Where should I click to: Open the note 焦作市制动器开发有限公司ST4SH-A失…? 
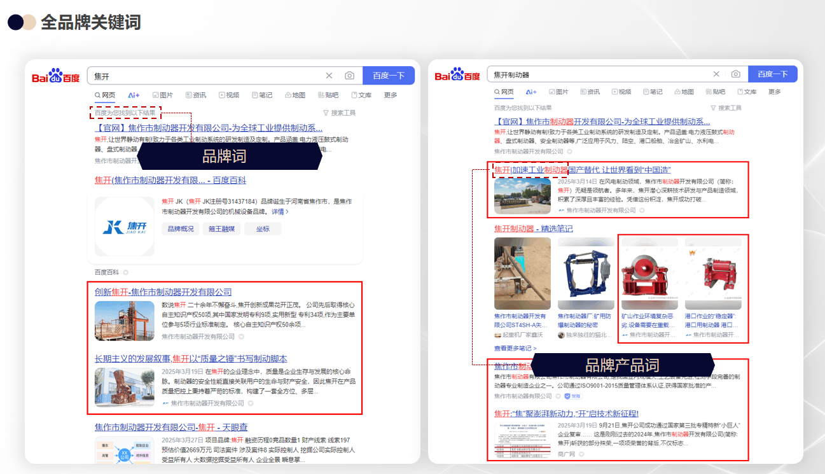(521, 320)
